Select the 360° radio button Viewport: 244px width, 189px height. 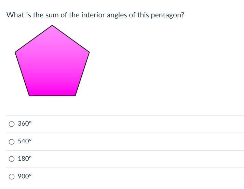pos(12,124)
